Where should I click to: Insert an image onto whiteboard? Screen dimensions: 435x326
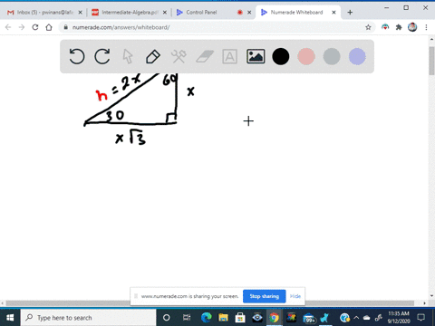pyautogui.click(x=256, y=56)
